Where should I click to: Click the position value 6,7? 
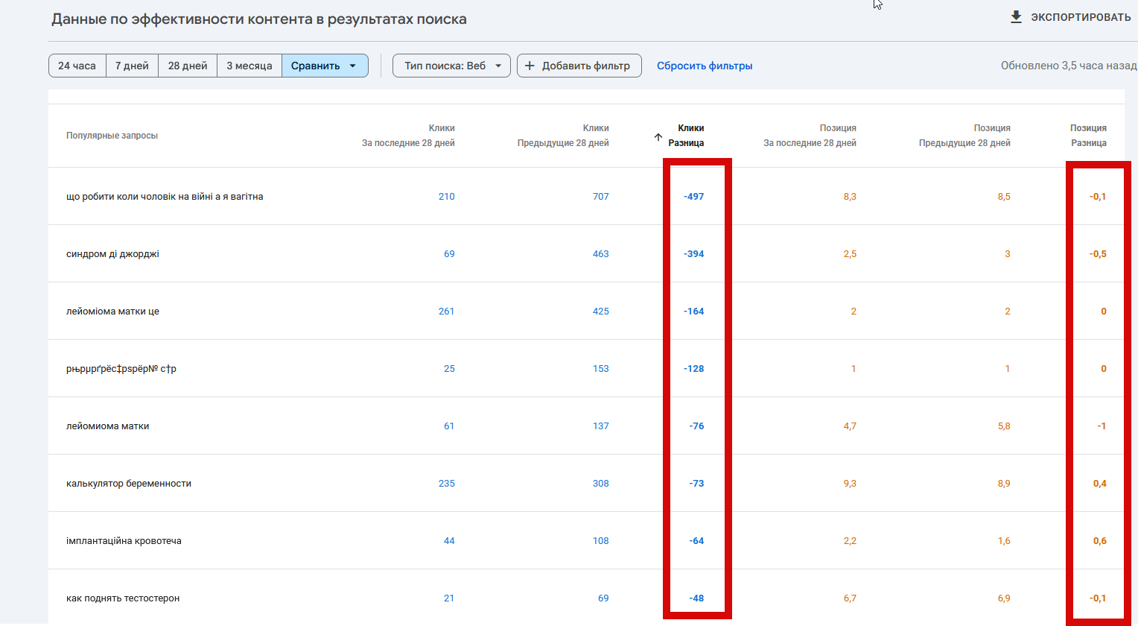[x=850, y=598]
